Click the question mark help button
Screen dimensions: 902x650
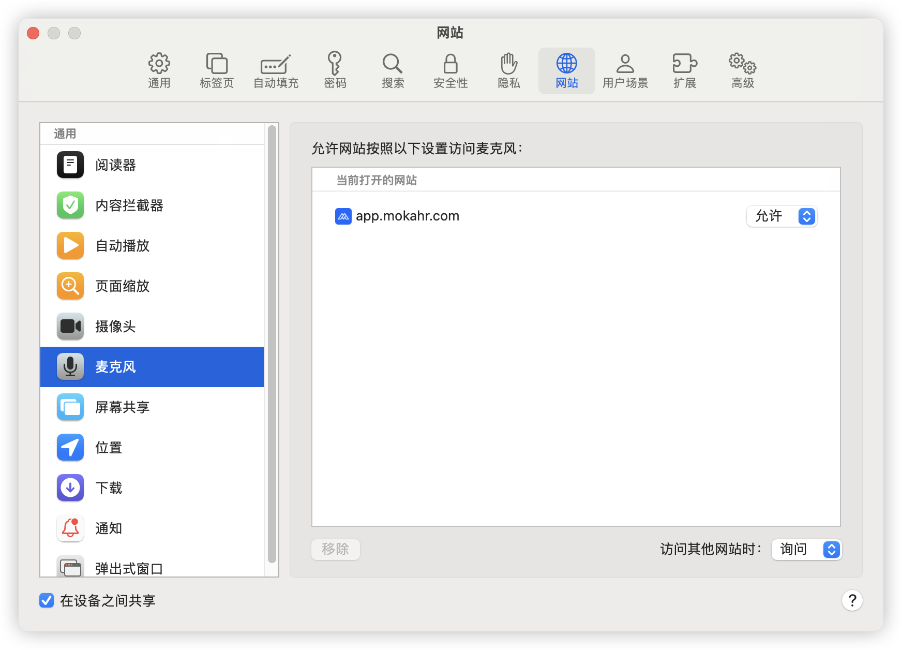852,600
